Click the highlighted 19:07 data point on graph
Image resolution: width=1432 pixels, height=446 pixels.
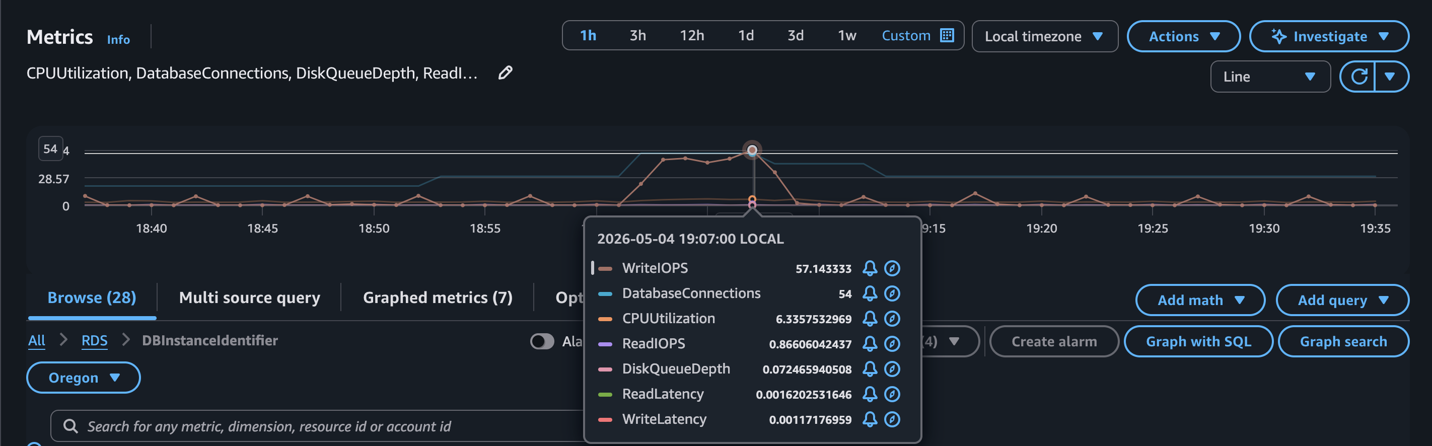point(752,150)
